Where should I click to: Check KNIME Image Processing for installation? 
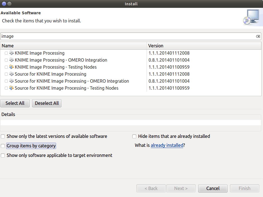pos(6,53)
